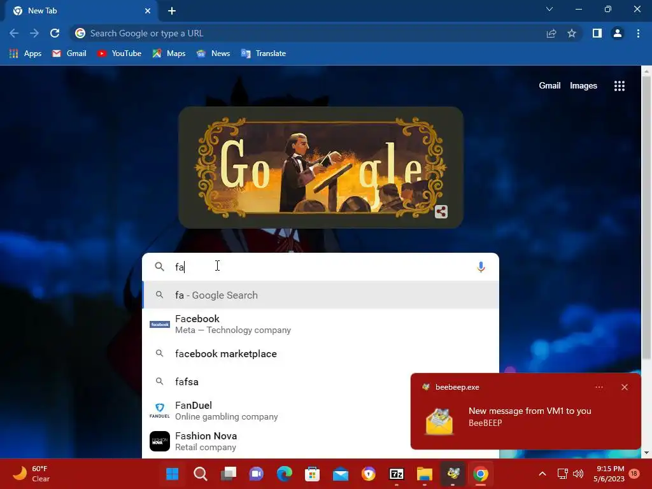Screen dimensions: 652x489
Task: Open the Gmail bookmark in the bookmarks bar
Action: (x=69, y=53)
